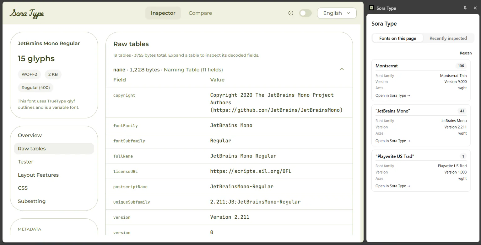Open the CSS section in sidebar
The height and width of the screenshot is (245, 481).
(54, 188)
